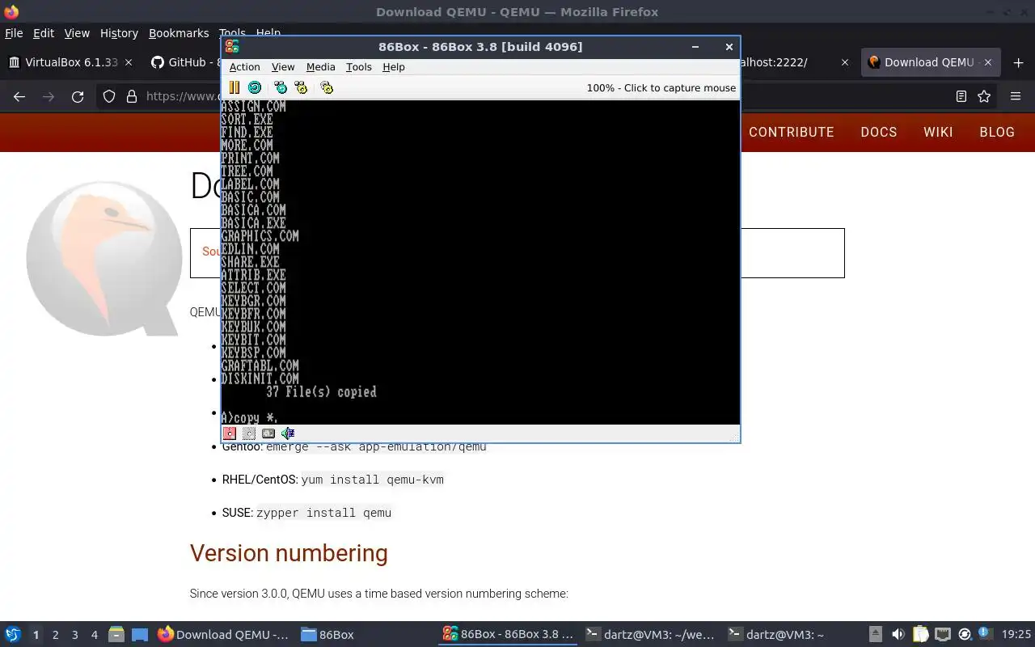Screen dimensions: 1035x647
Task: Click removable media eject tray icon
Action: tap(876, 635)
